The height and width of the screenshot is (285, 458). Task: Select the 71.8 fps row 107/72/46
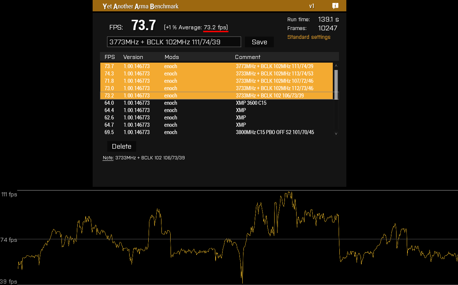click(216, 81)
